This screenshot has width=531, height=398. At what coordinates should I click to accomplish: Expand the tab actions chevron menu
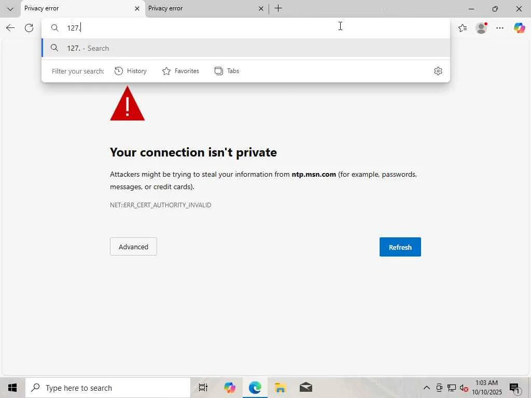(x=10, y=9)
